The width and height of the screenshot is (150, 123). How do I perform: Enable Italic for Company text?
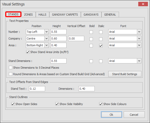101,39
